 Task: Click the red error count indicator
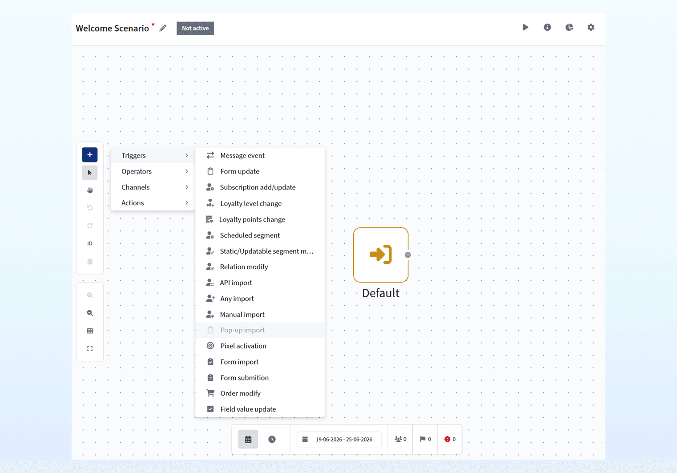450,439
